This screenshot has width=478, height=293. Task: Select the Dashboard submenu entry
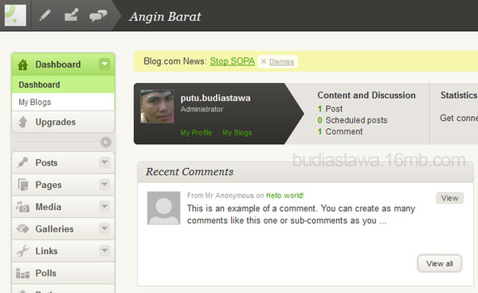63,84
